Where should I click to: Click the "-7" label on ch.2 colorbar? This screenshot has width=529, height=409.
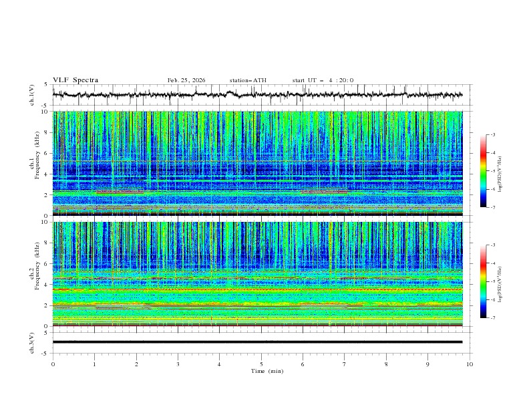[x=492, y=317]
